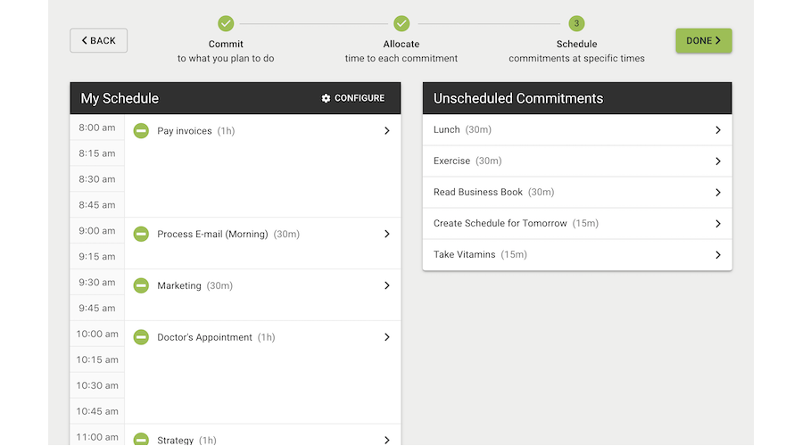The width and height of the screenshot is (794, 446).
Task: Select Create Schedule for Tomorrow item
Action: [x=576, y=224]
